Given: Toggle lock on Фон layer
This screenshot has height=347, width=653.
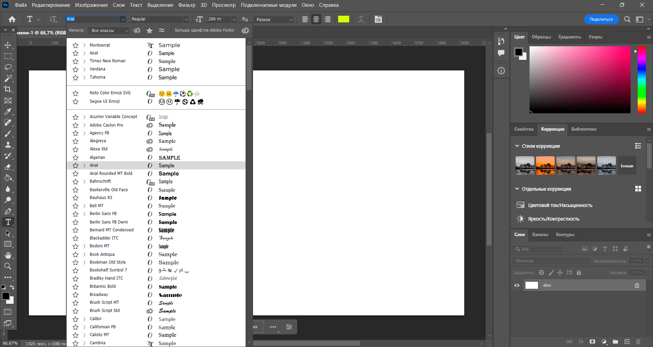Looking at the screenshot, I should [x=637, y=285].
